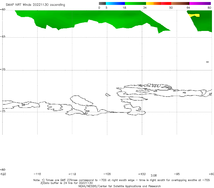Click the gray segment of the color bar
This screenshot has height=188, width=214.
point(102,3)
